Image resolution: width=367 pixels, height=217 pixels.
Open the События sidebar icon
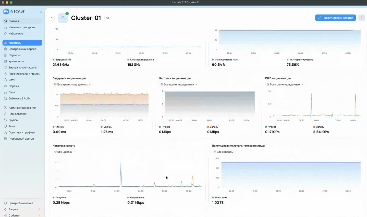click(x=5, y=215)
